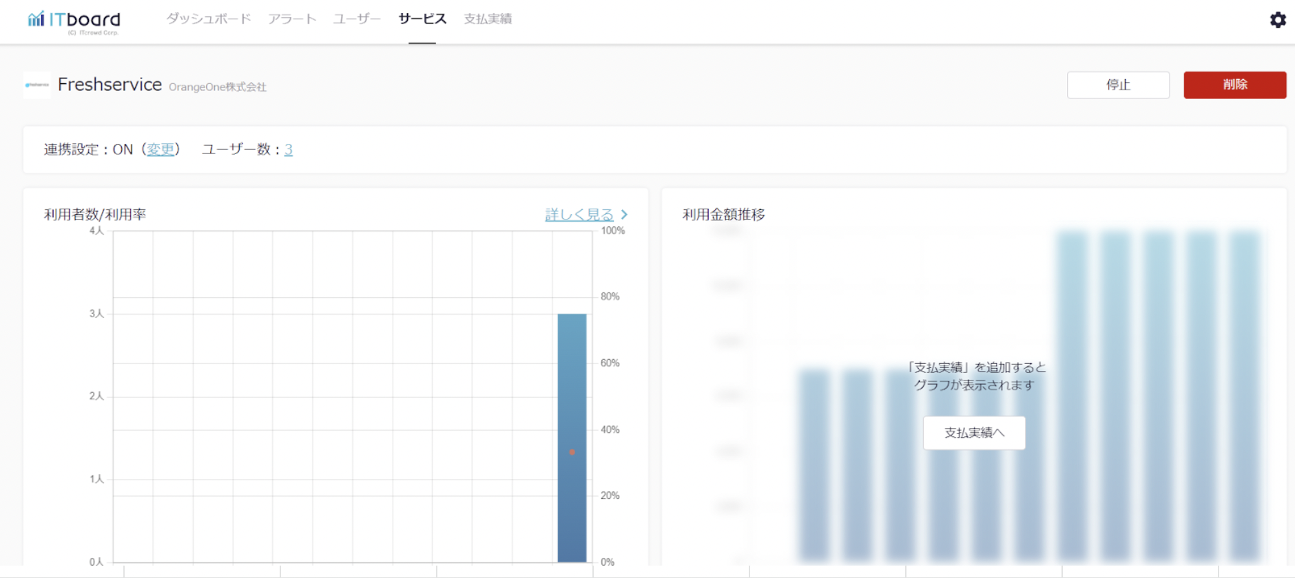
Task: Open the user count link "3"
Action: click(x=289, y=149)
